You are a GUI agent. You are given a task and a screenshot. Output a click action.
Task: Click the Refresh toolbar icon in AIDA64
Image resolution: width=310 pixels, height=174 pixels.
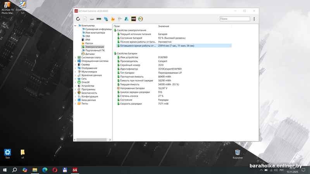(78, 19)
